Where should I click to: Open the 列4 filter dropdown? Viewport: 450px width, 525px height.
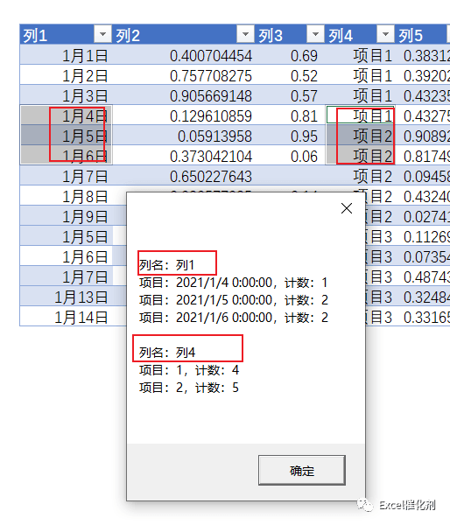(x=386, y=34)
